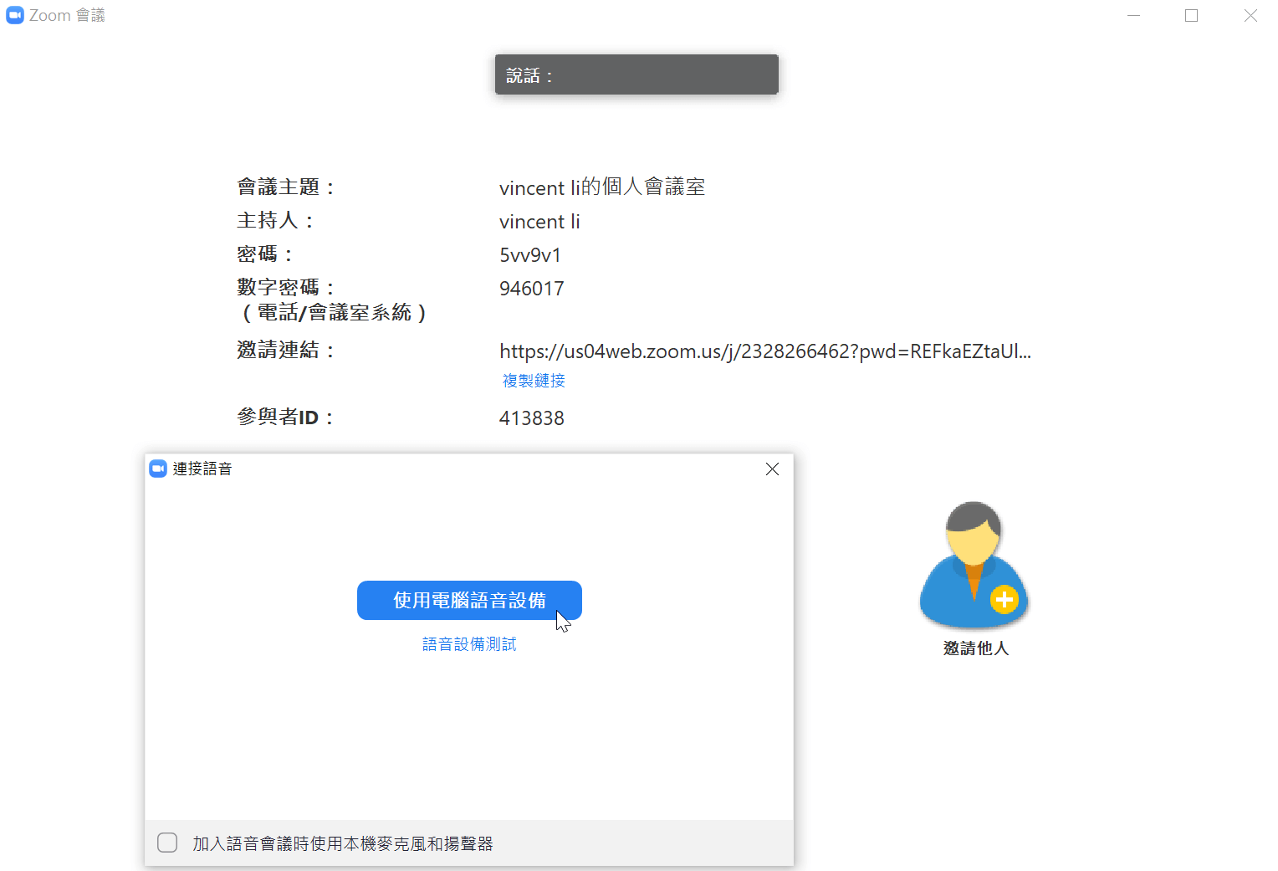
Task: Click the Zoom logo in the title bar
Action: [x=14, y=15]
